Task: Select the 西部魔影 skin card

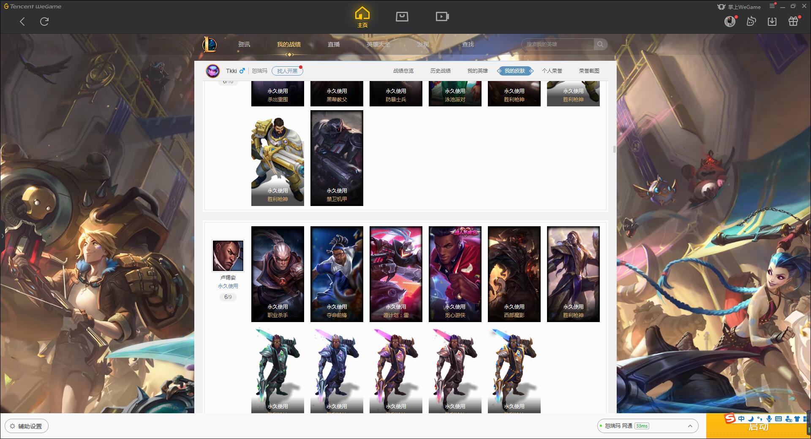Action: click(x=514, y=274)
